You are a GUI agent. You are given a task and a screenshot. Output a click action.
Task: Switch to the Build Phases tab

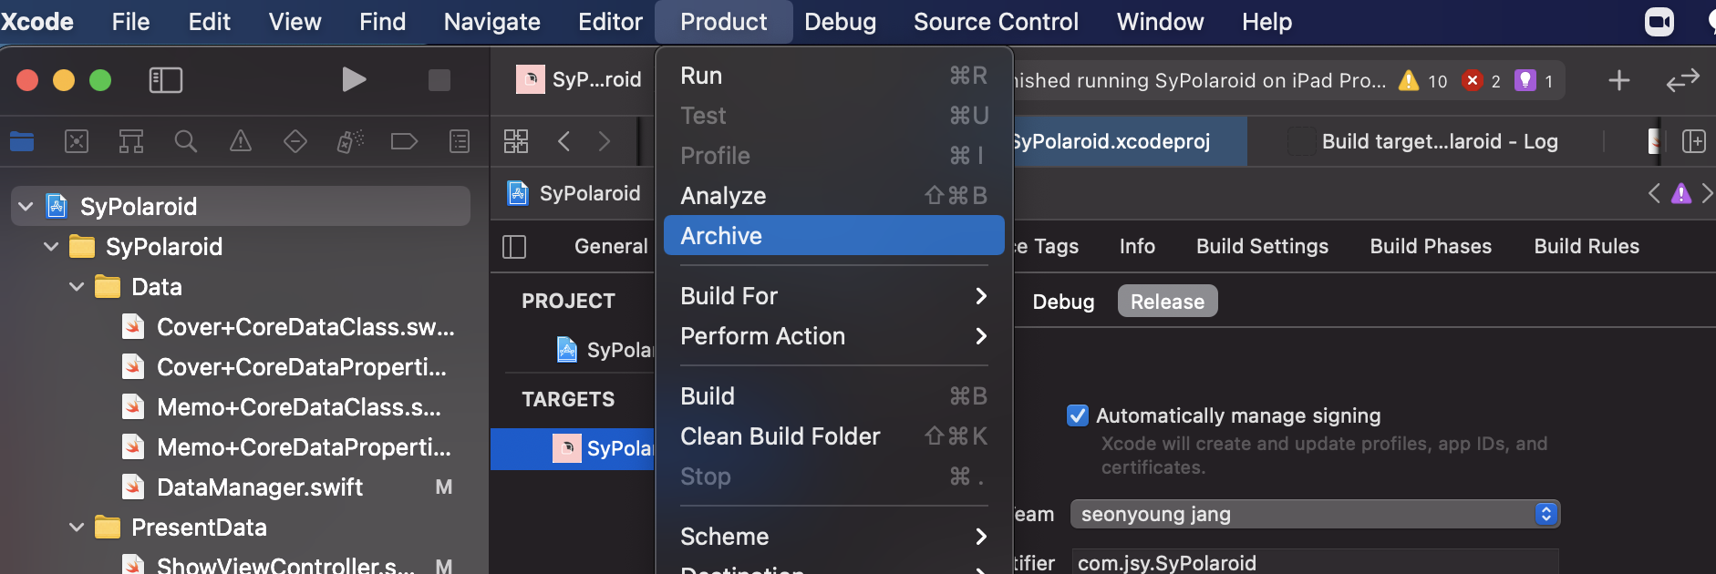coord(1431,246)
